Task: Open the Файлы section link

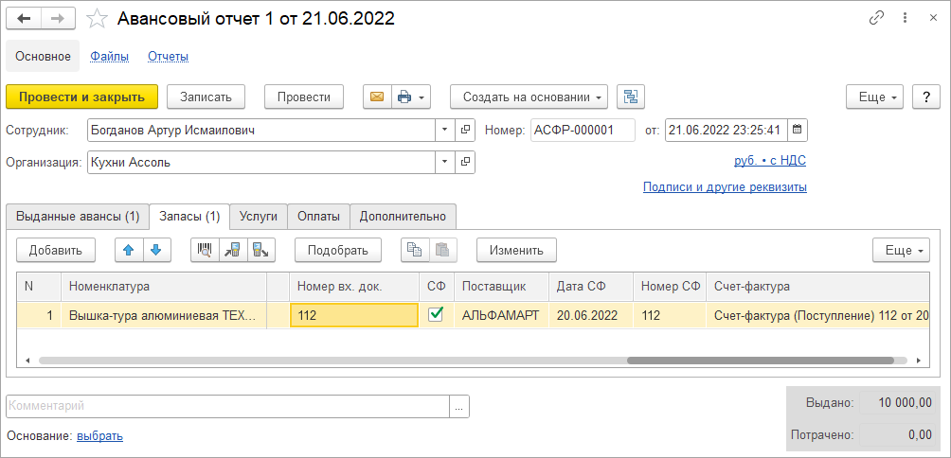Action: pos(110,56)
